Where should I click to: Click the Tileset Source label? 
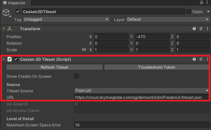point(20,91)
